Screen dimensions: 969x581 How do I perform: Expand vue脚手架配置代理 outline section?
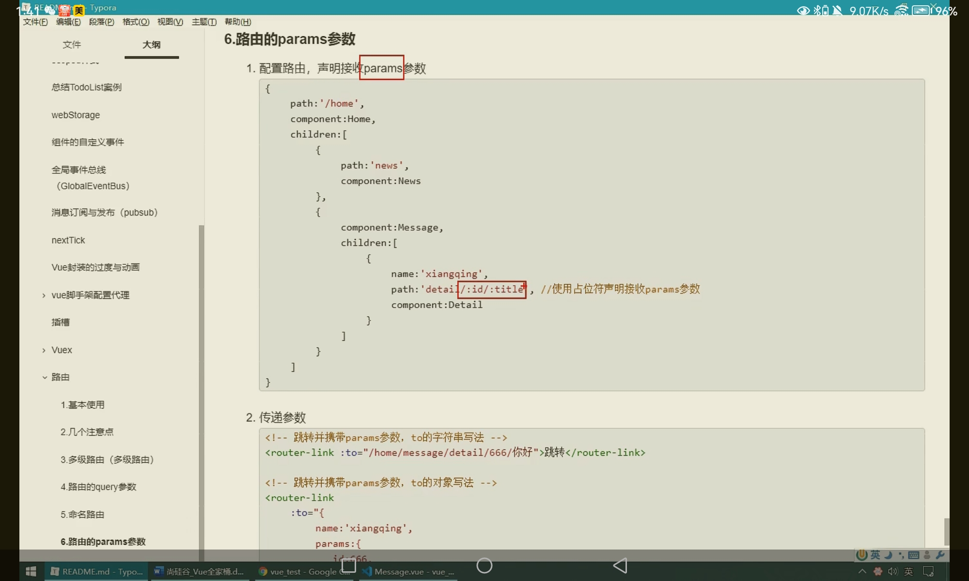coord(44,295)
